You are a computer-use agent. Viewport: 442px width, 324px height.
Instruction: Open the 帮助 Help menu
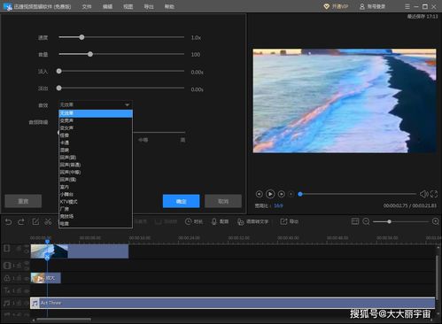pos(169,6)
